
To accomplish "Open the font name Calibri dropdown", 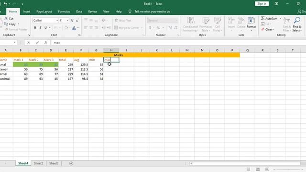I will point(57,21).
